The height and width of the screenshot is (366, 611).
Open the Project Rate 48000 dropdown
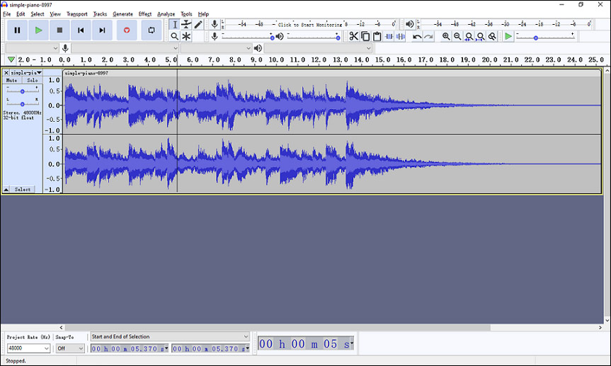click(x=28, y=348)
